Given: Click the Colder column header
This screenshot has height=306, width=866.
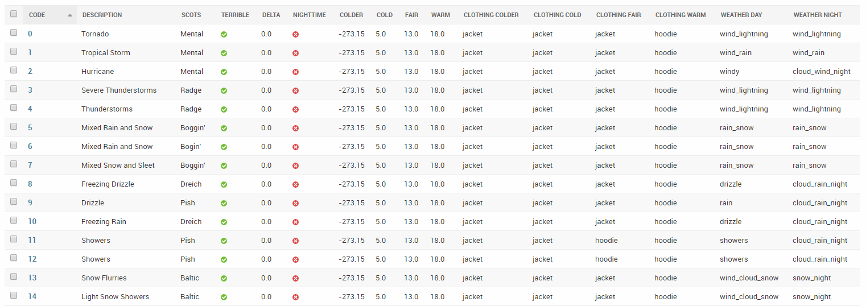Looking at the screenshot, I should pos(351,15).
